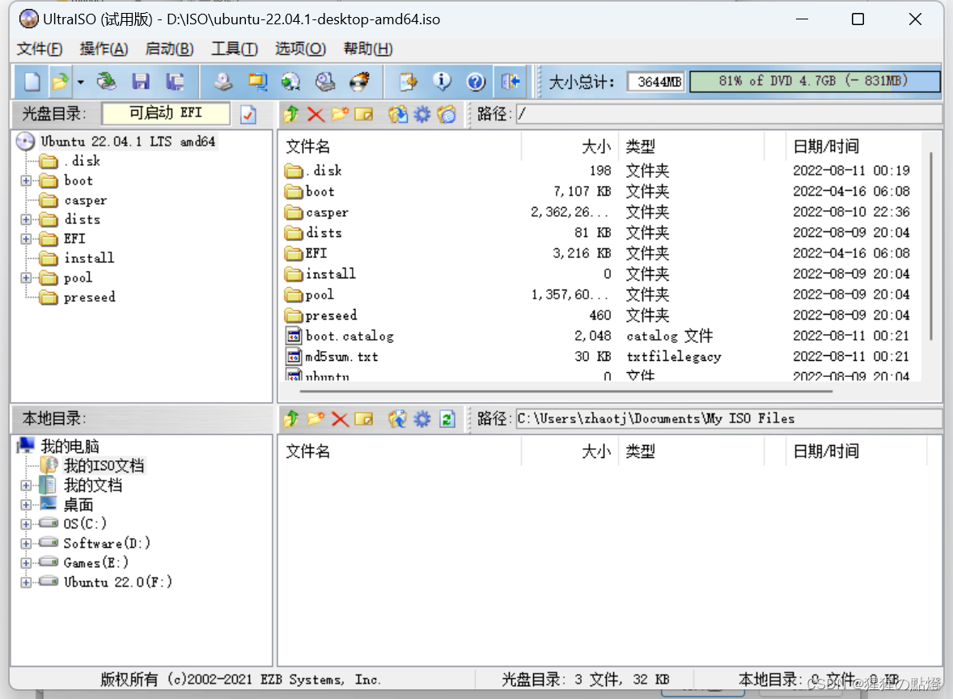Open the 启动(B) menu
This screenshot has height=699, width=953.
pos(170,49)
